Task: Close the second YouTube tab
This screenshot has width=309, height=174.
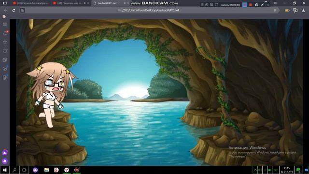Action: [88, 3]
